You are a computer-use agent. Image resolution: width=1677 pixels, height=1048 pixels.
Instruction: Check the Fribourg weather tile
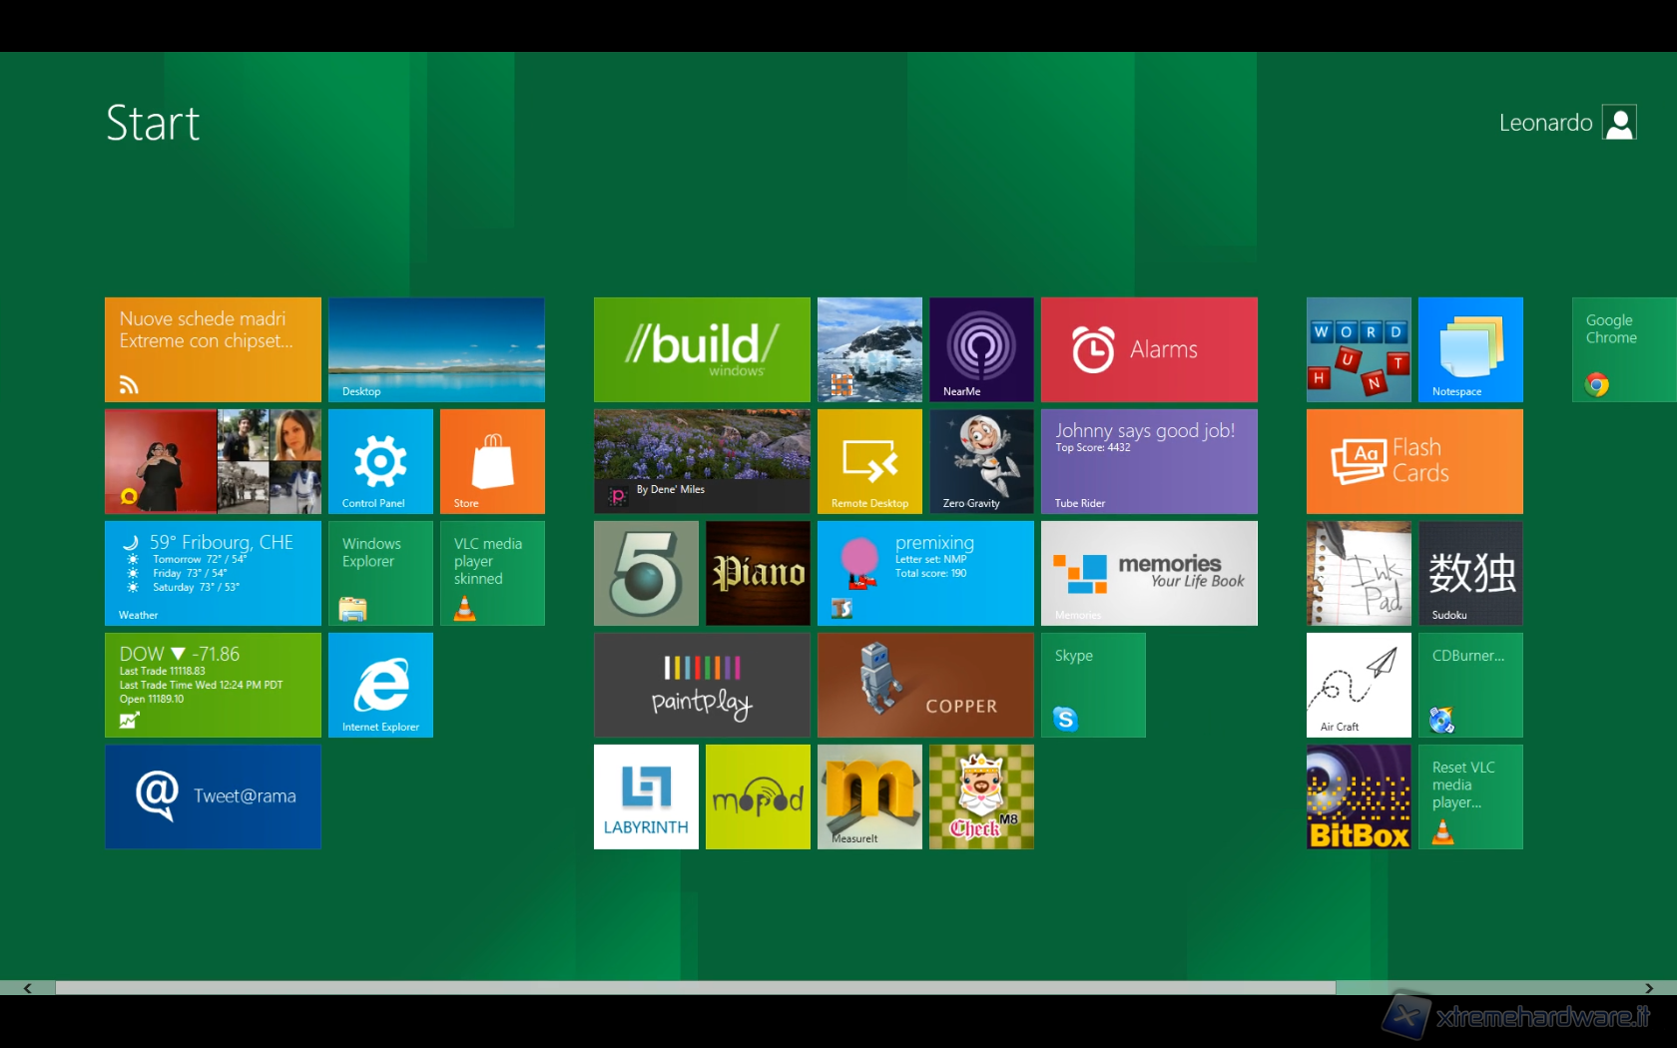(x=213, y=573)
